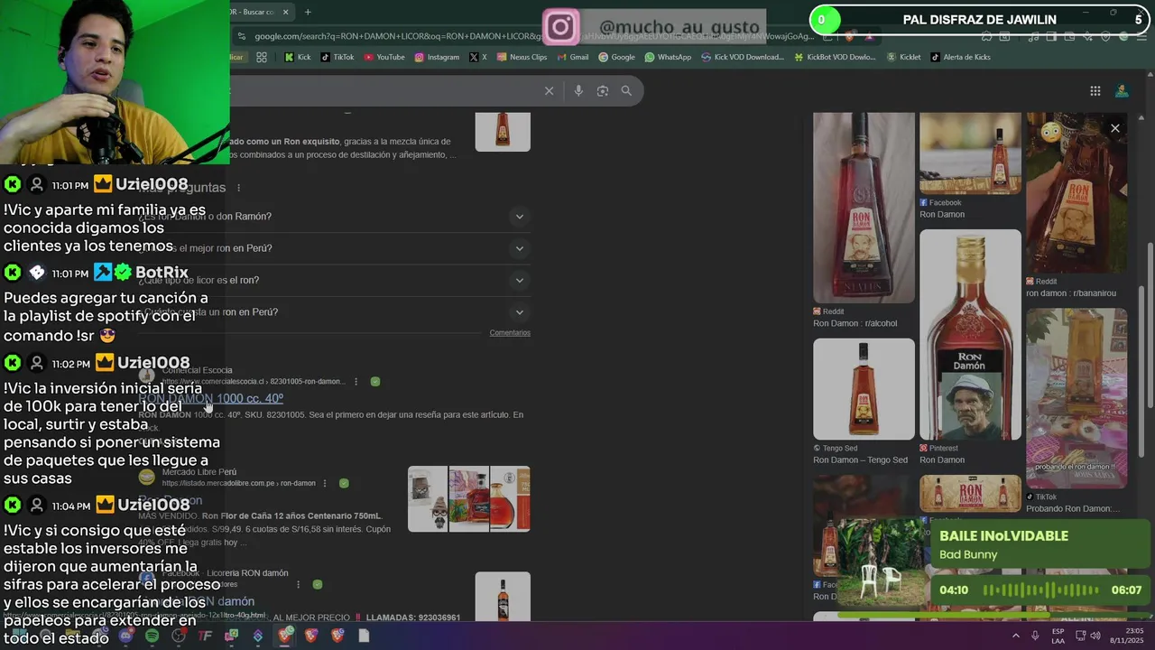The width and height of the screenshot is (1155, 650).
Task: Open 'RON DAMON 1000 cc. 40º' result link
Action: click(x=211, y=398)
